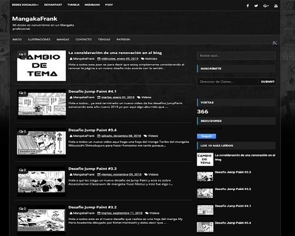The height and width of the screenshot is (236, 295).
Task: Open sidebar popular link Desafío Jump Paint #3.4
Action: (233, 223)
